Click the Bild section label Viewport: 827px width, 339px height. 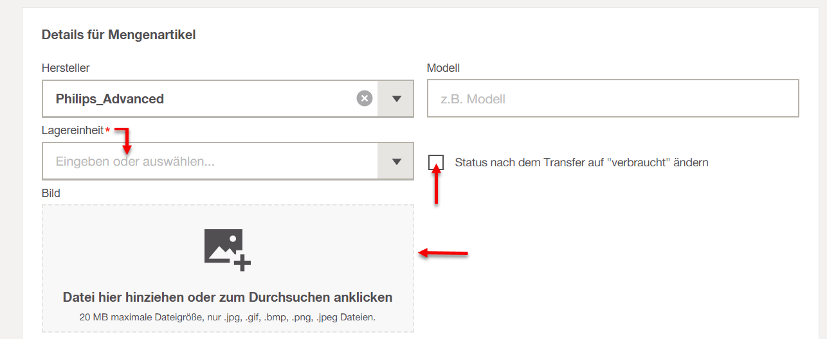(x=51, y=193)
